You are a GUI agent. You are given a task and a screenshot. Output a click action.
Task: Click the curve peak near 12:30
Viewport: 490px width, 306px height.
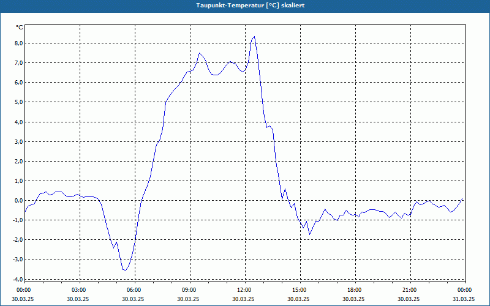pyautogui.click(x=254, y=37)
